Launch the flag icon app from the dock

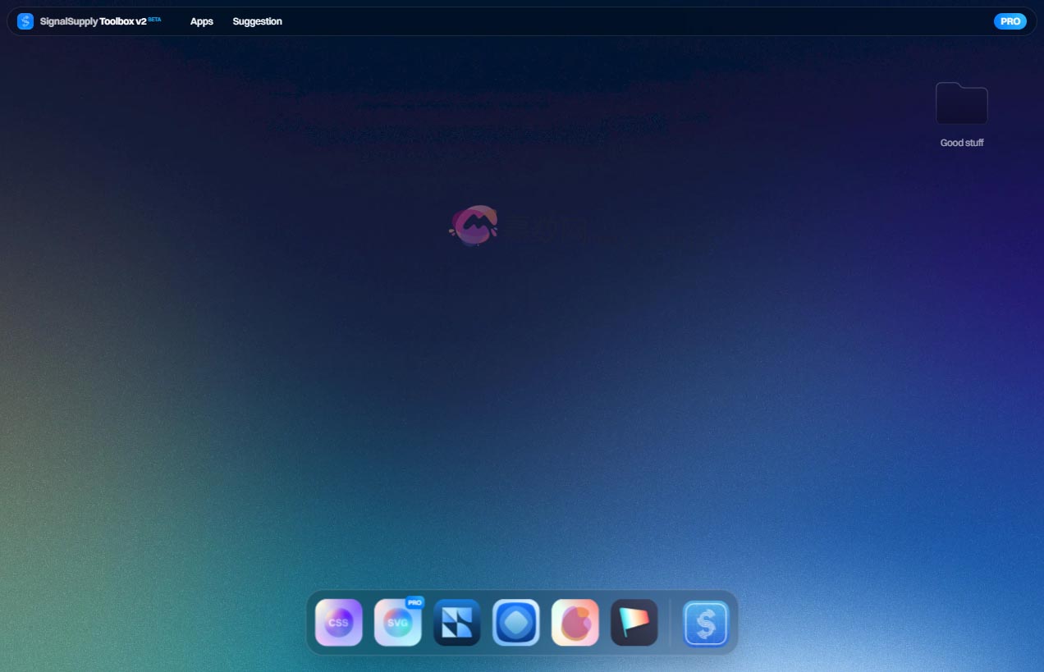634,622
